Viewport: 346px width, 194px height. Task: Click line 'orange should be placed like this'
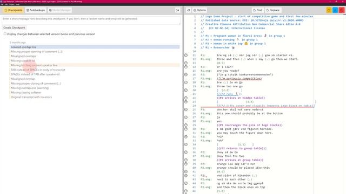click(x=243, y=168)
